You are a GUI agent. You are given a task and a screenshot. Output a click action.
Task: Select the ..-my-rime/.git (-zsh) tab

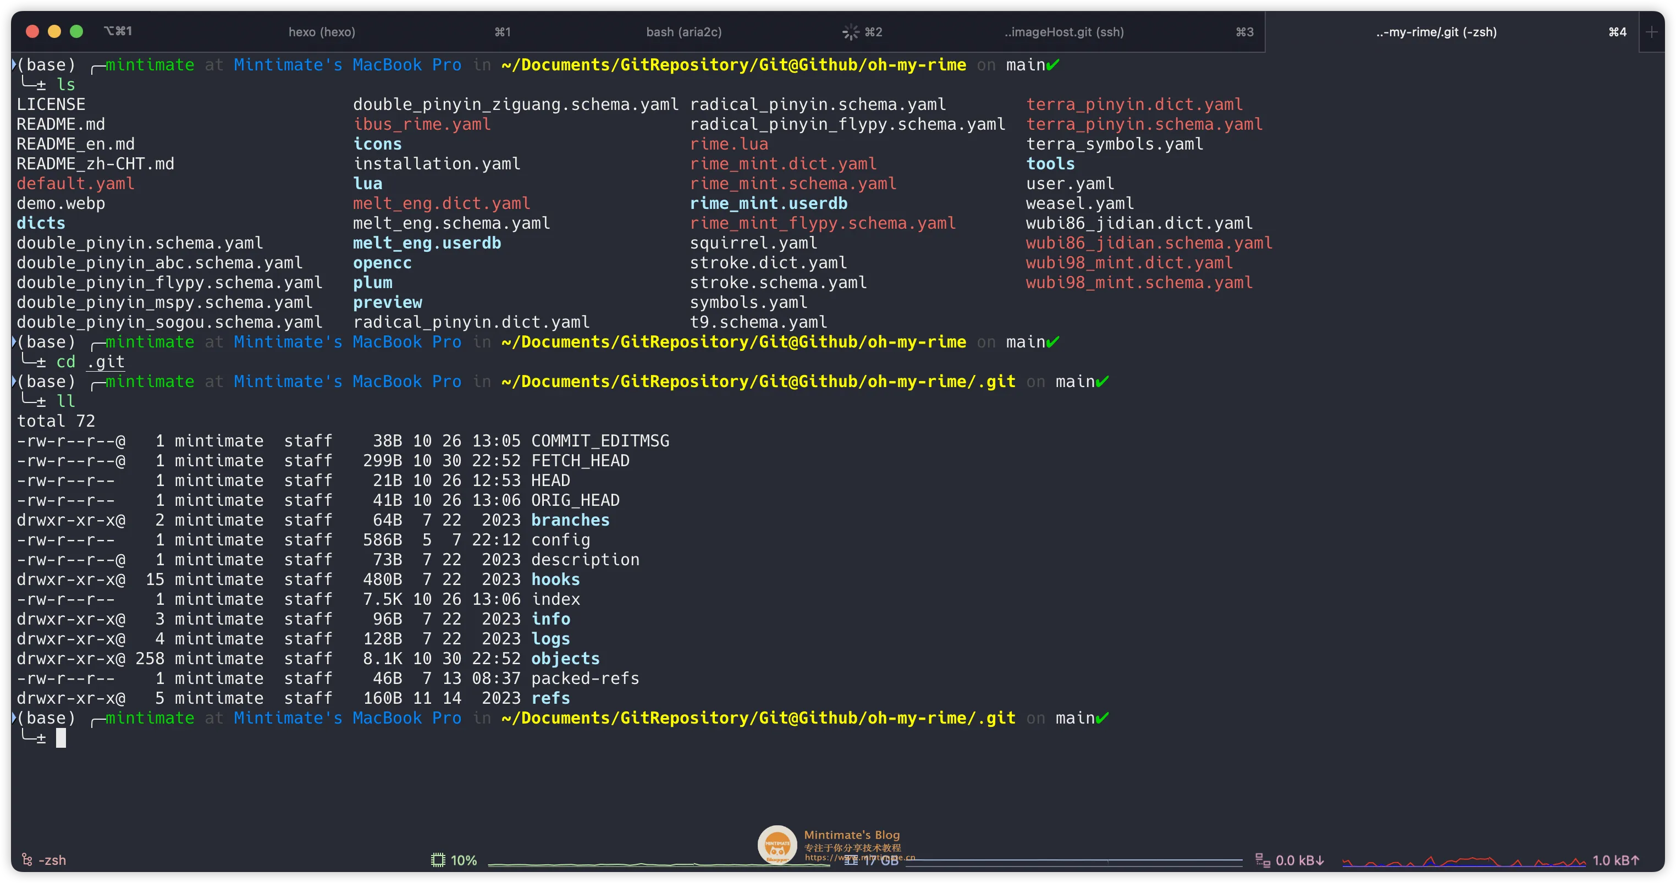1437,32
